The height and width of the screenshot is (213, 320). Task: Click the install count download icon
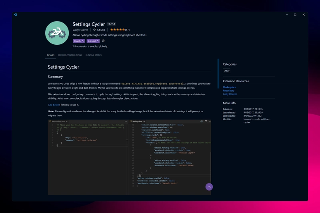94,30
